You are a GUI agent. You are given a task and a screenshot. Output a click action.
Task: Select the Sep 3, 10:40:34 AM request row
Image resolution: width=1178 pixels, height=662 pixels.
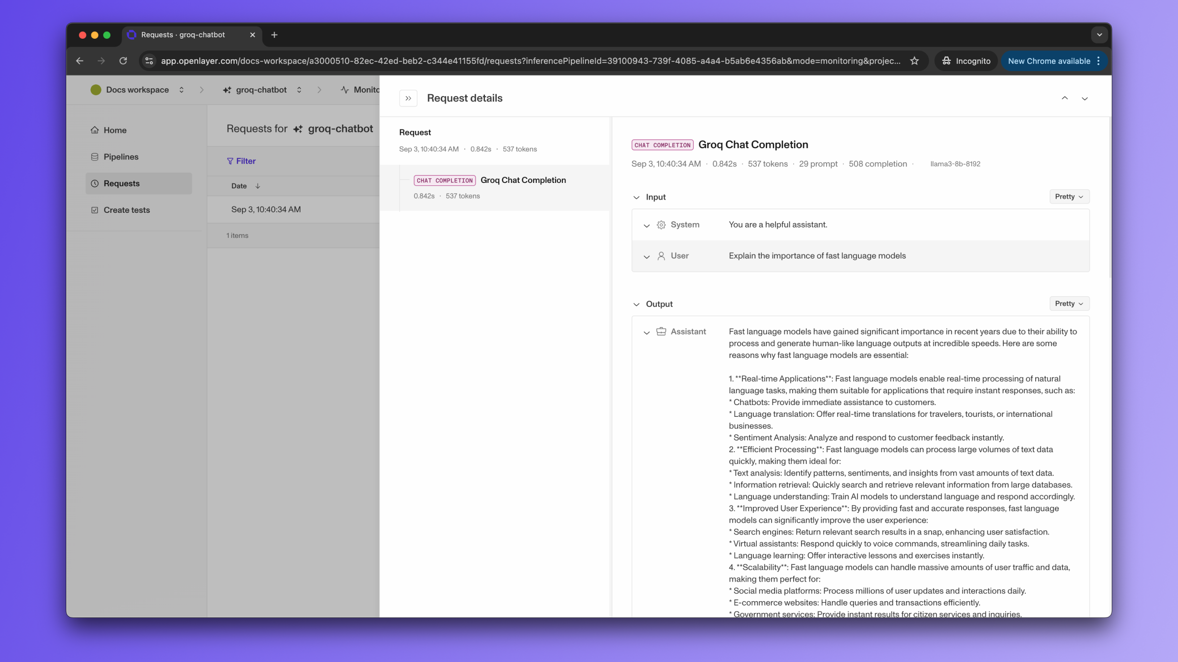click(x=294, y=209)
